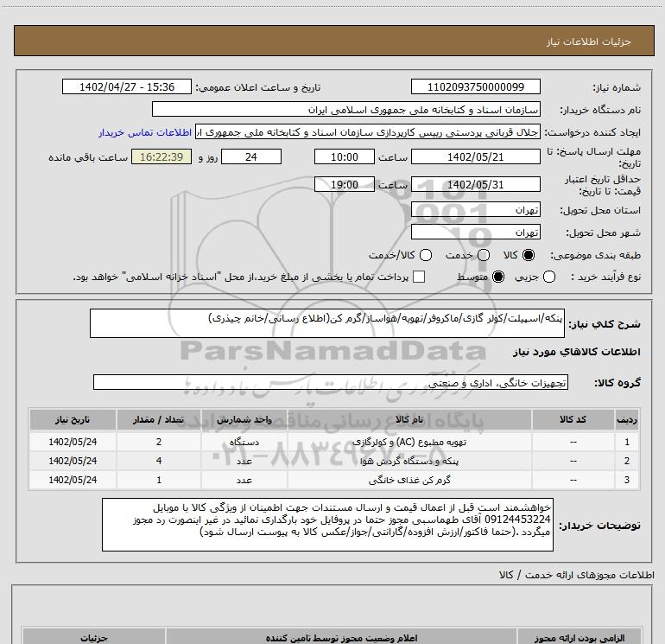Choose the جزیی purchase type option
Viewport: 665px width, 644px height.
point(548,277)
